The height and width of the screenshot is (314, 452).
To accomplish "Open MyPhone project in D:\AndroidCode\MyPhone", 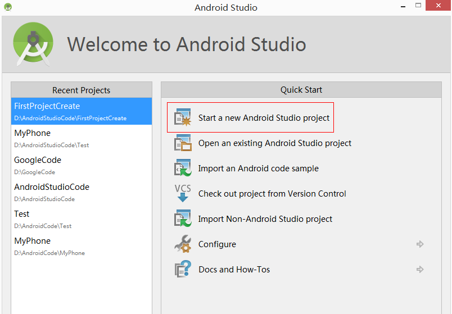I will [82, 246].
